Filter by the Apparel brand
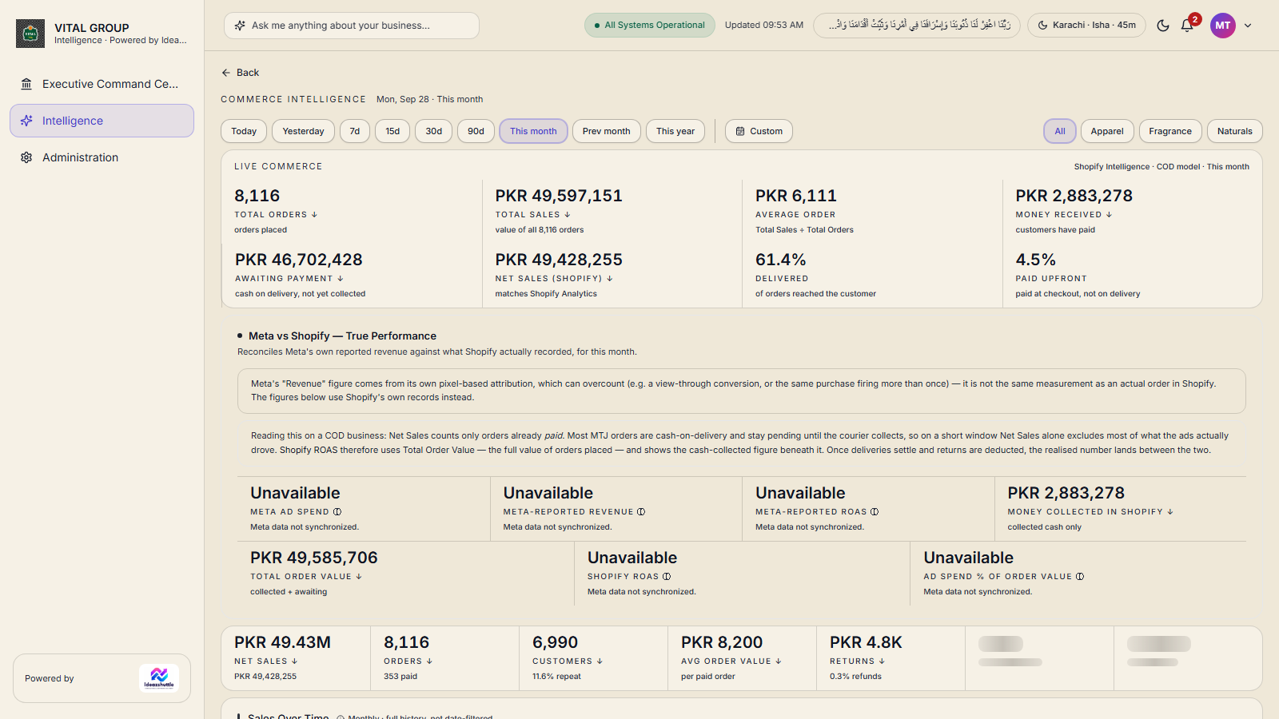1279x719 pixels. tap(1107, 131)
